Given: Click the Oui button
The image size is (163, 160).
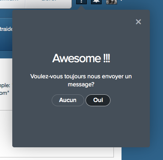Looking at the screenshot, I should click(x=98, y=100).
